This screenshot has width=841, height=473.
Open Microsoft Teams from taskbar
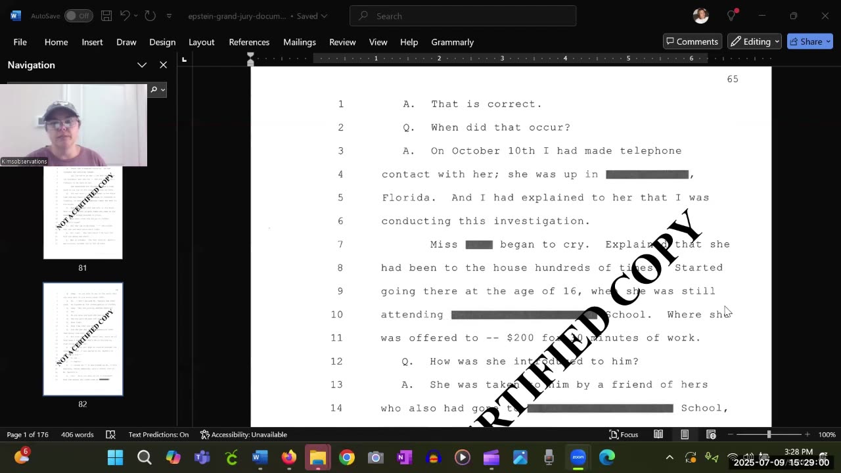[202, 457]
